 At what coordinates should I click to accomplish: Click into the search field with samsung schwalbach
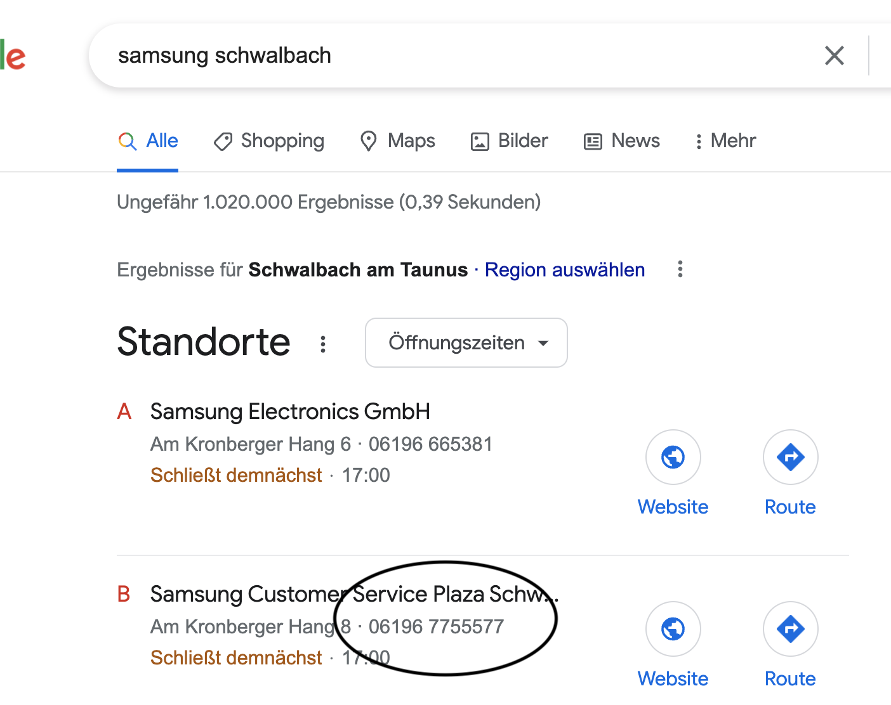click(x=444, y=56)
